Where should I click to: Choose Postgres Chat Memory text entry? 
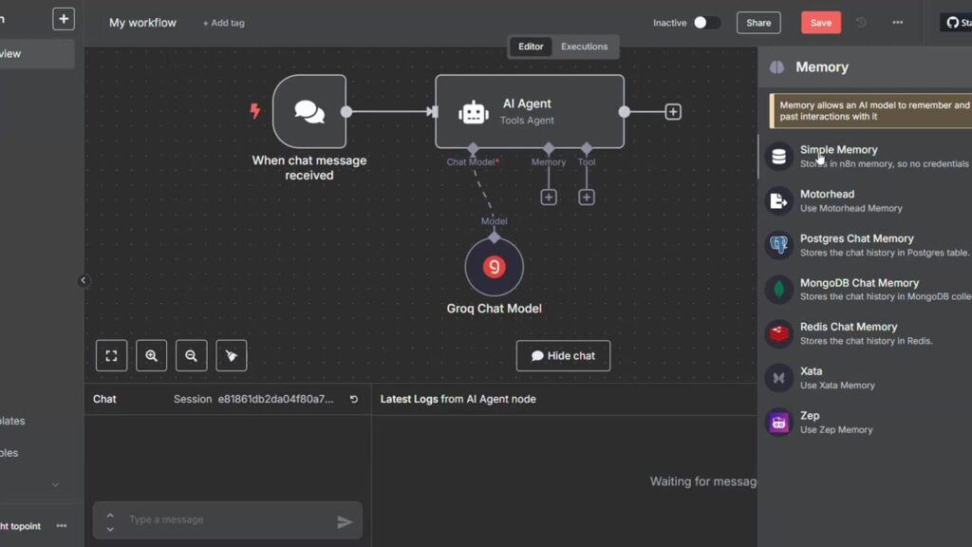[857, 238]
